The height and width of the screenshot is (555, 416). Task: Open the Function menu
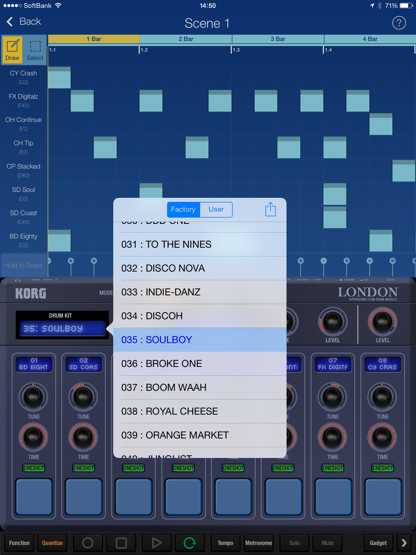tap(19, 543)
